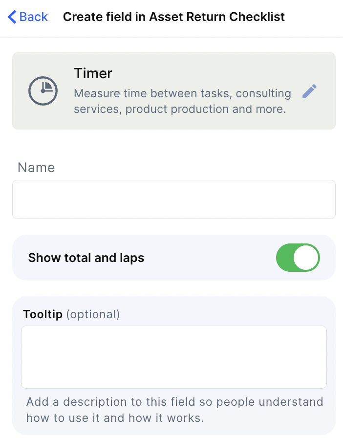Click the 'how to use it' helper line
Viewport: 343px width, 438px height.
coord(114,418)
